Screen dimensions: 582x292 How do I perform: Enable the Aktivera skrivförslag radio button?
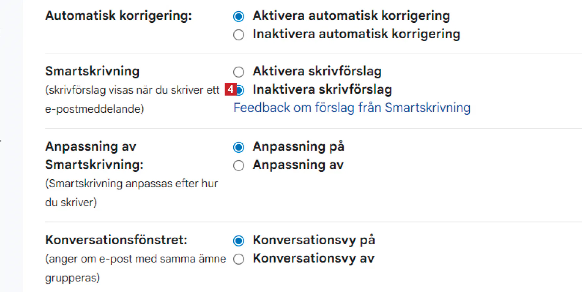pyautogui.click(x=238, y=72)
